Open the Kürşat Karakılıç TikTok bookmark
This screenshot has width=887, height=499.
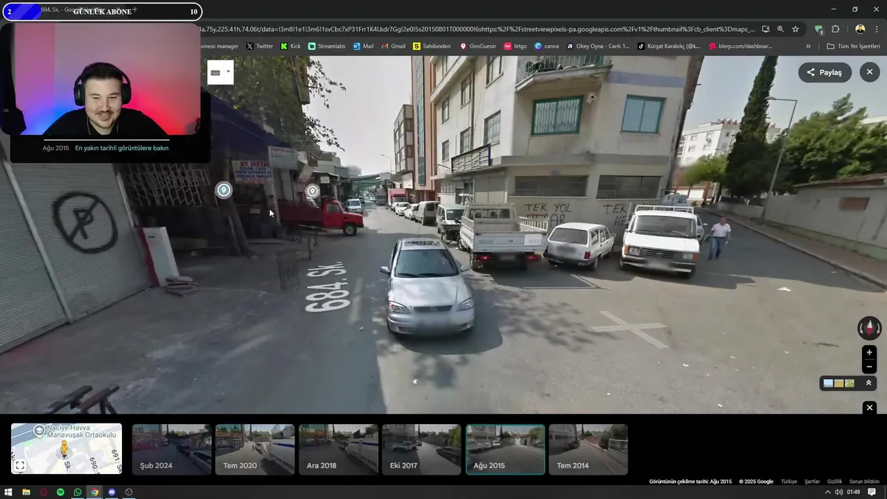tap(668, 46)
